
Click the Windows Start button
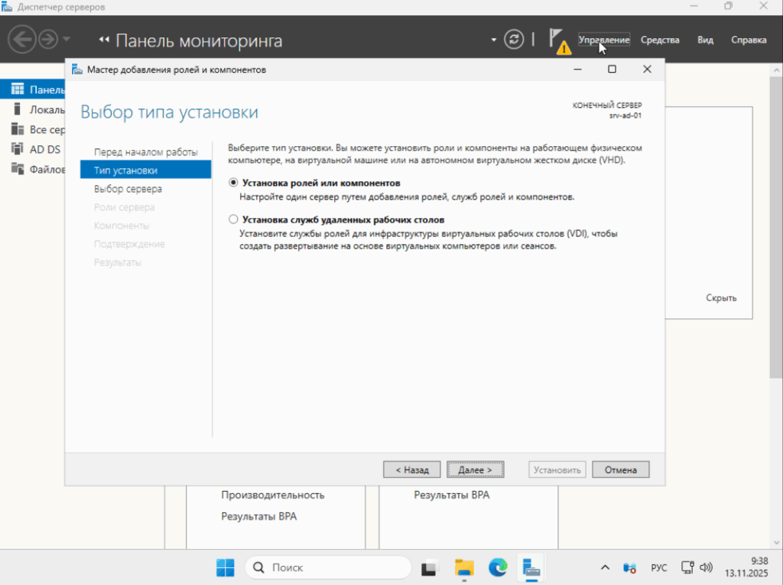click(x=226, y=567)
